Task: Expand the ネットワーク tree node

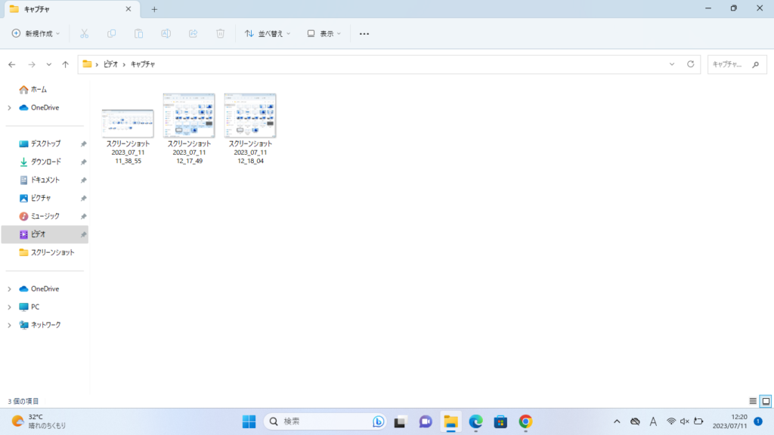Action: click(x=9, y=325)
